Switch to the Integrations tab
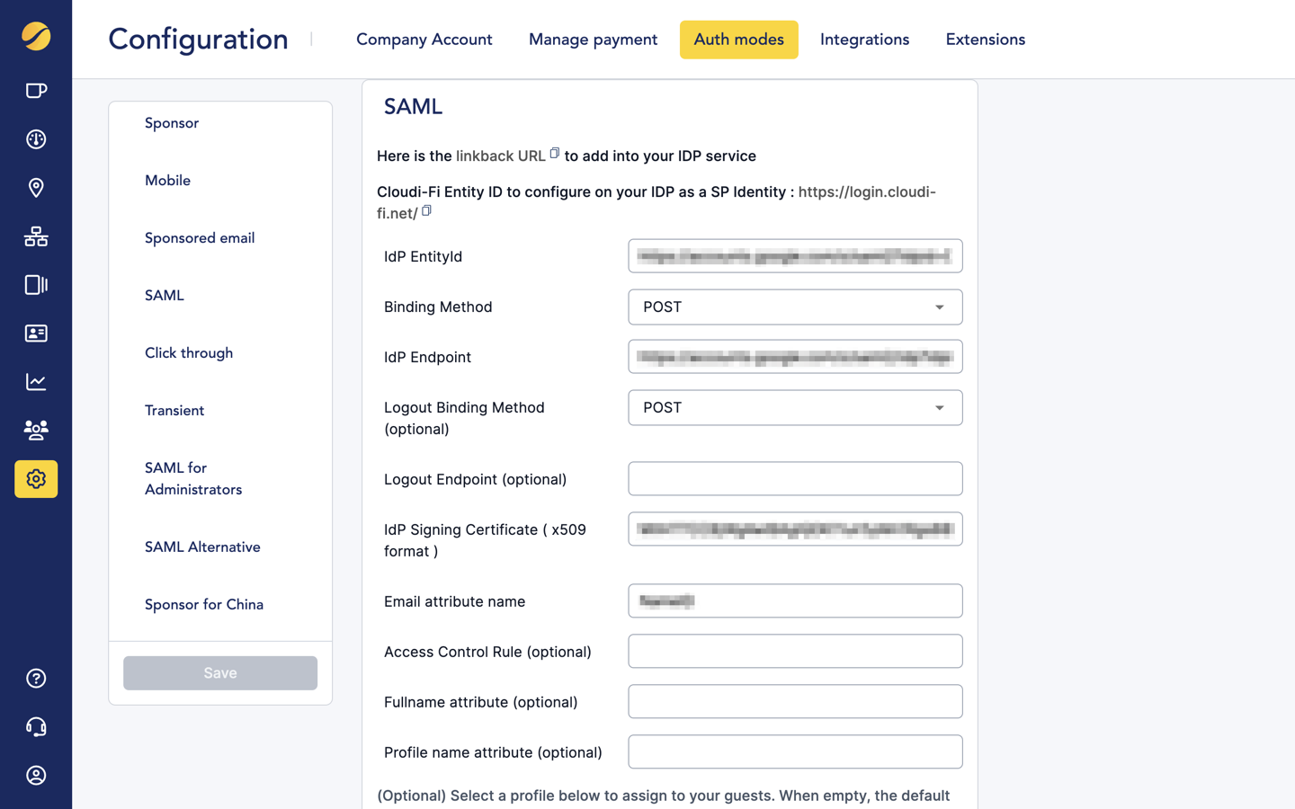 pos(864,40)
